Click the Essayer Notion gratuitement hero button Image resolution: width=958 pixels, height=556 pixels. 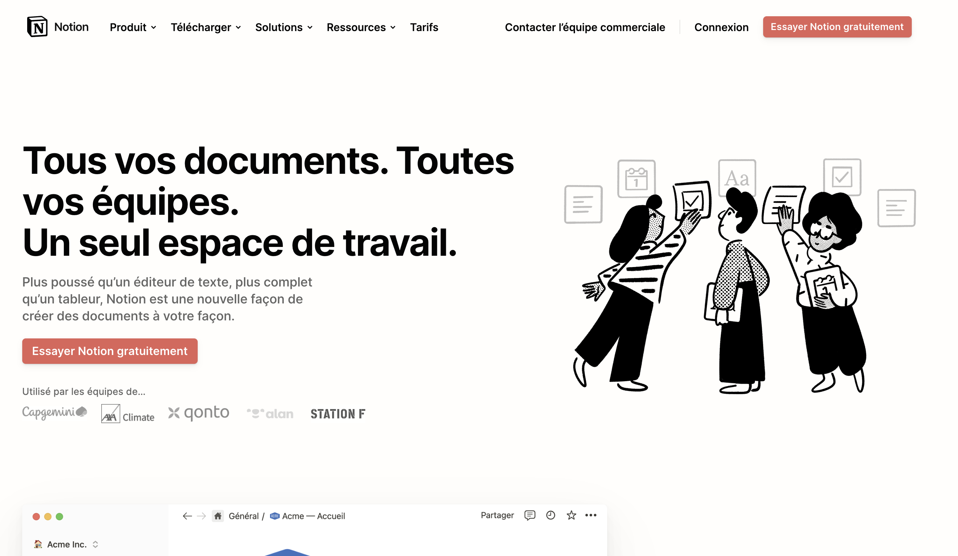click(109, 351)
